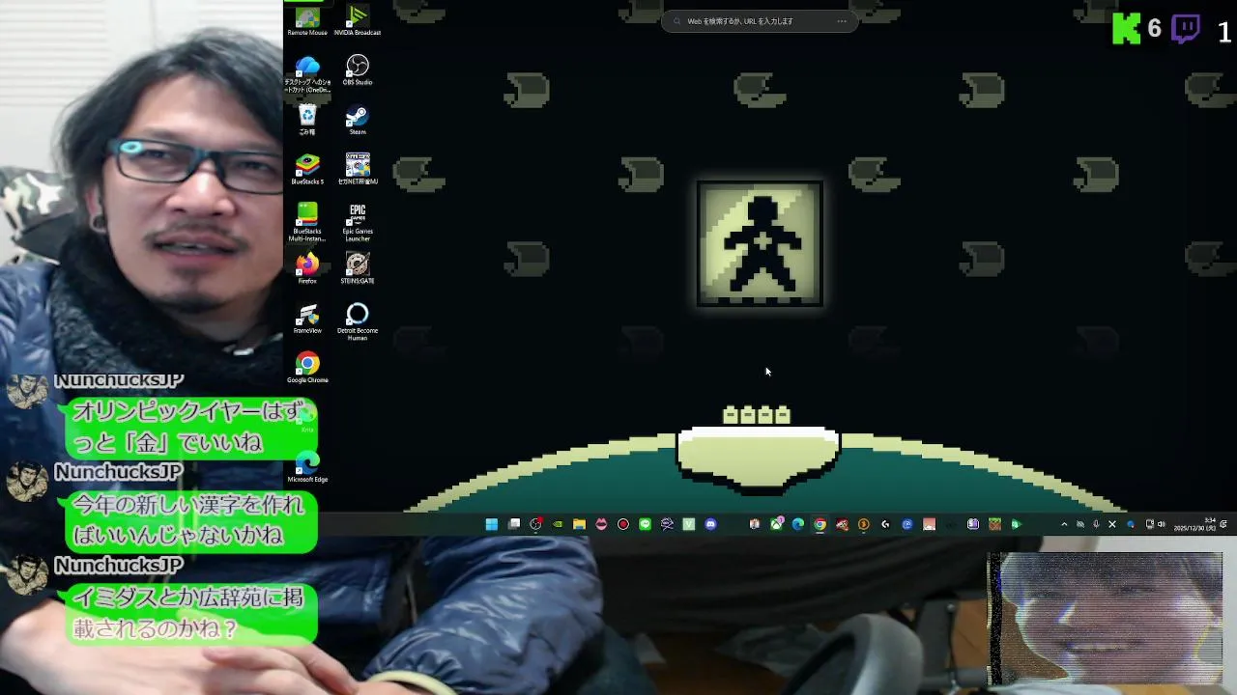Launch Epic Games Launcher from the desktop
Viewport: 1237px width, 695px height.
coord(358,221)
